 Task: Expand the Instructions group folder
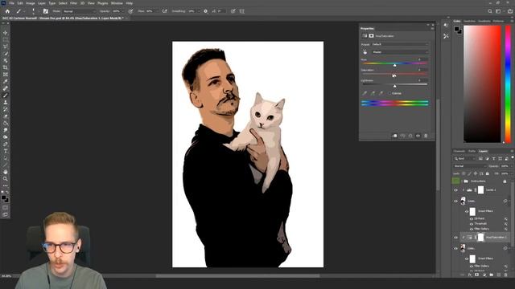(x=462, y=181)
